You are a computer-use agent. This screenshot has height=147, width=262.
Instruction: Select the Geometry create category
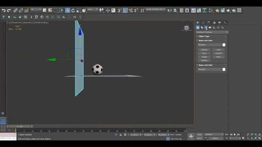198,28
